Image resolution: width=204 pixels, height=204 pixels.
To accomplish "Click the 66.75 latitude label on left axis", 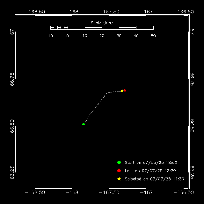I will 12,79.
